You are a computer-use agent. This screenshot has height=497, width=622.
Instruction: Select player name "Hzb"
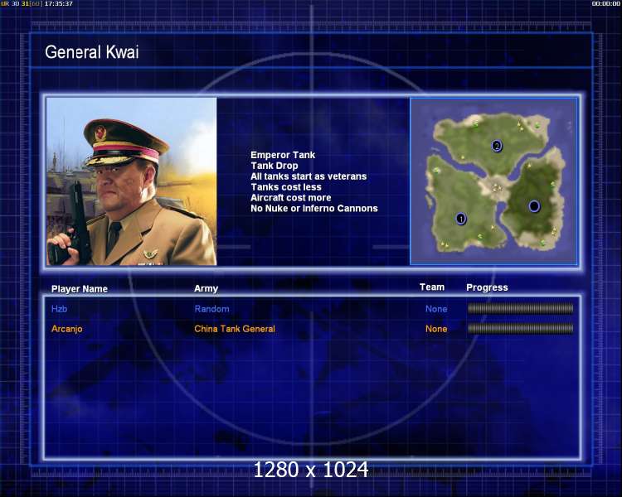point(59,309)
